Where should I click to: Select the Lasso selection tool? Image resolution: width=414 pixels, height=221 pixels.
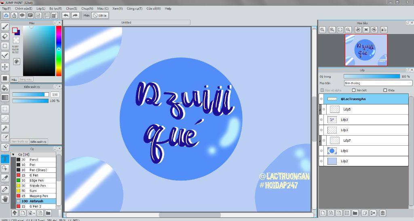(x=5, y=119)
